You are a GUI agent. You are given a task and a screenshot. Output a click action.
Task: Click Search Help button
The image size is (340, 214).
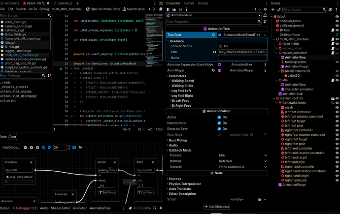coord(134,9)
